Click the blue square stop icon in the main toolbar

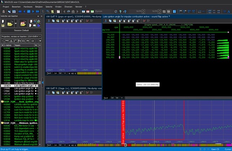pyautogui.click(x=29, y=11)
